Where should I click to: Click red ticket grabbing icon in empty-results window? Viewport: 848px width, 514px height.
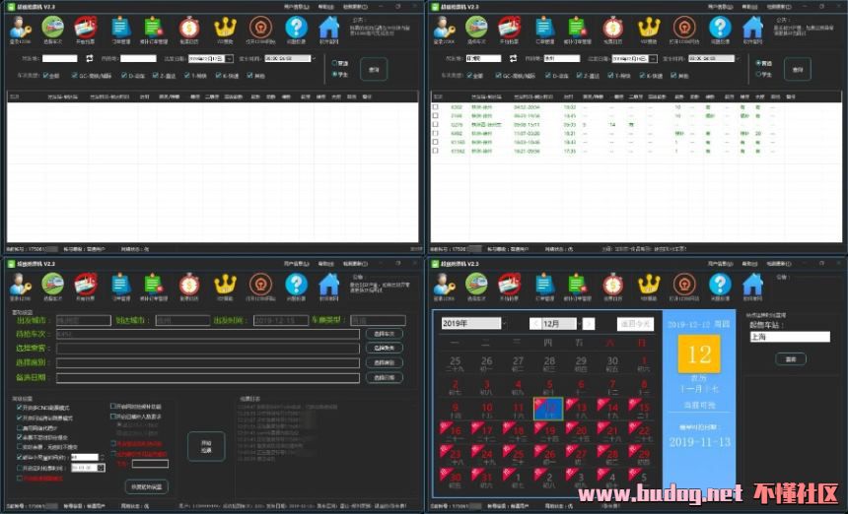85,27
